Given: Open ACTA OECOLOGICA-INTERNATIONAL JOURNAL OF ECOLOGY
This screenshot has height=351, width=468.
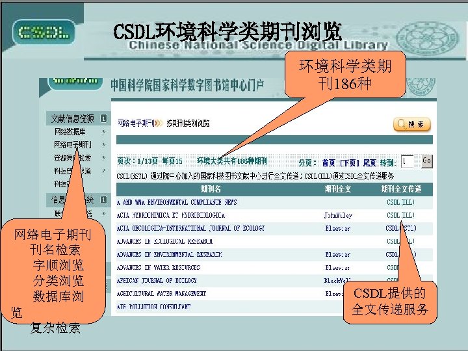Looking at the screenshot, I should 190,228.
